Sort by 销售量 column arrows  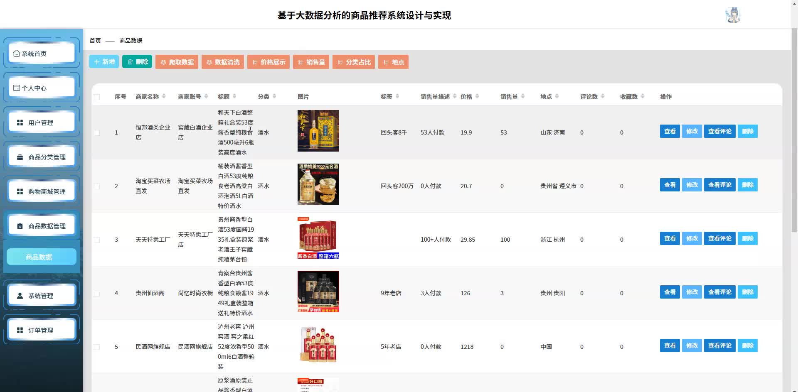523,96
